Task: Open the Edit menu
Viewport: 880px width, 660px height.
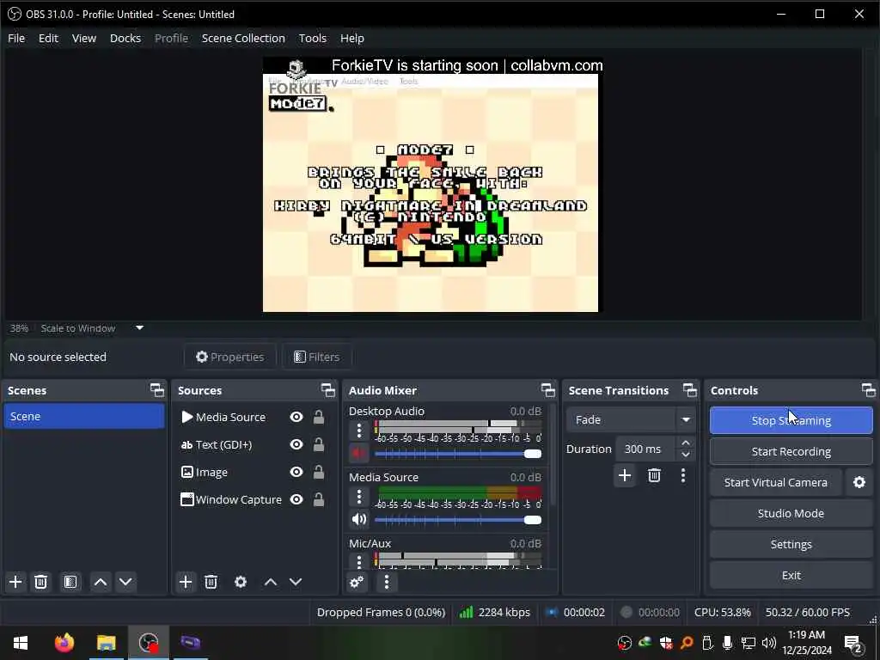Action: coord(48,38)
